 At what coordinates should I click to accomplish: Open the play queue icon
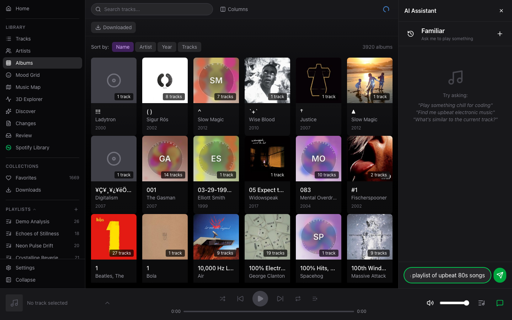(481, 303)
